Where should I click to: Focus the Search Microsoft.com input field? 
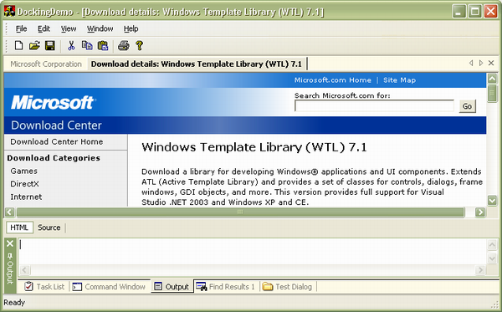click(x=374, y=106)
